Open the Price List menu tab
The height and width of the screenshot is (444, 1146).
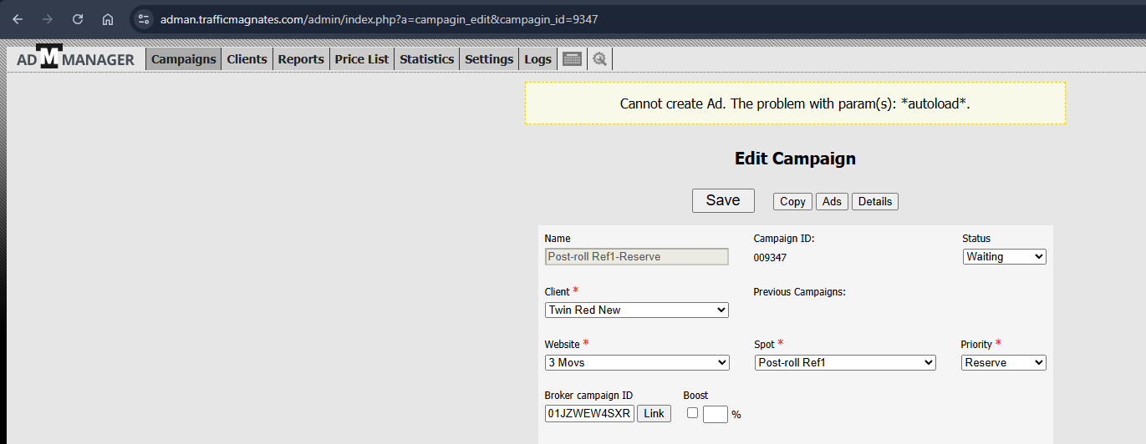(362, 58)
